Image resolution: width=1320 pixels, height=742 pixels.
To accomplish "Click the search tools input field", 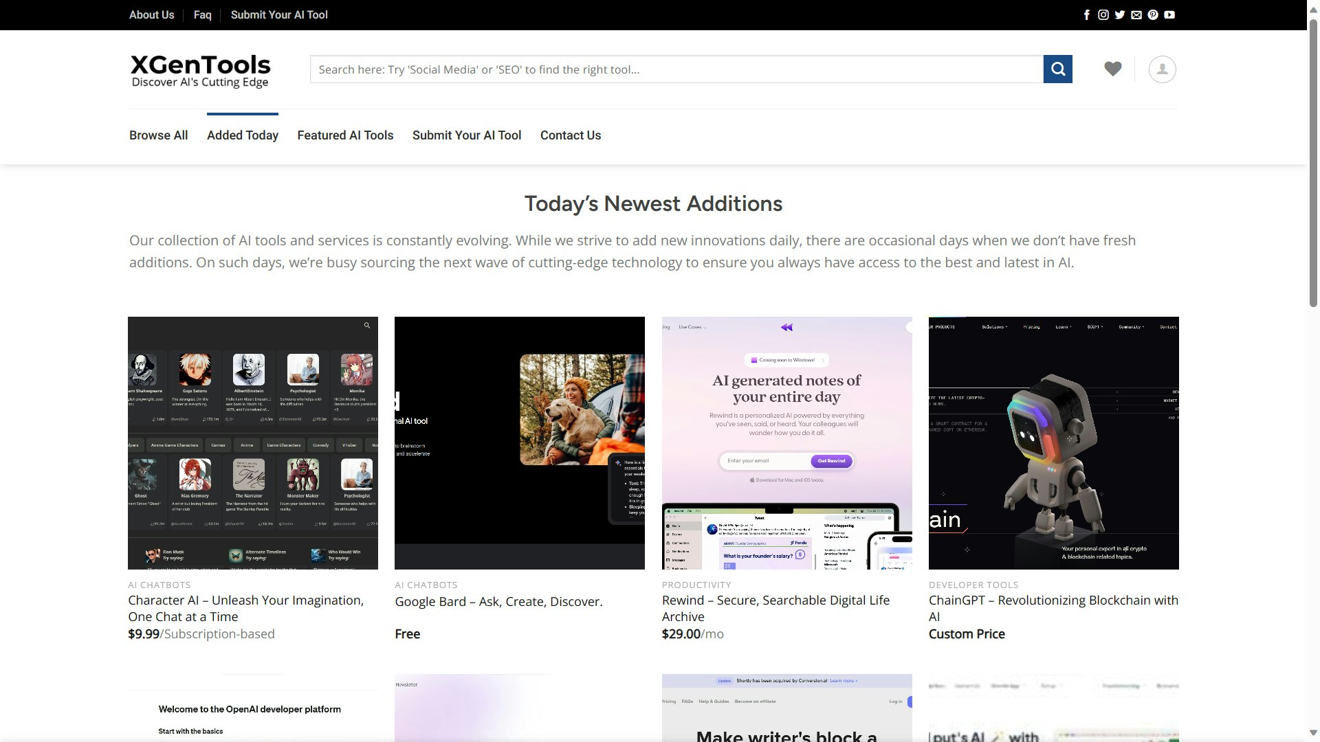I will pyautogui.click(x=676, y=69).
